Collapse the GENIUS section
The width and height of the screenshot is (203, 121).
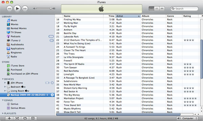(3, 100)
